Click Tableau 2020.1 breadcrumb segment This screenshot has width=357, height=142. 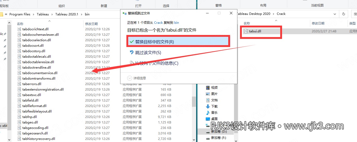coord(67,14)
